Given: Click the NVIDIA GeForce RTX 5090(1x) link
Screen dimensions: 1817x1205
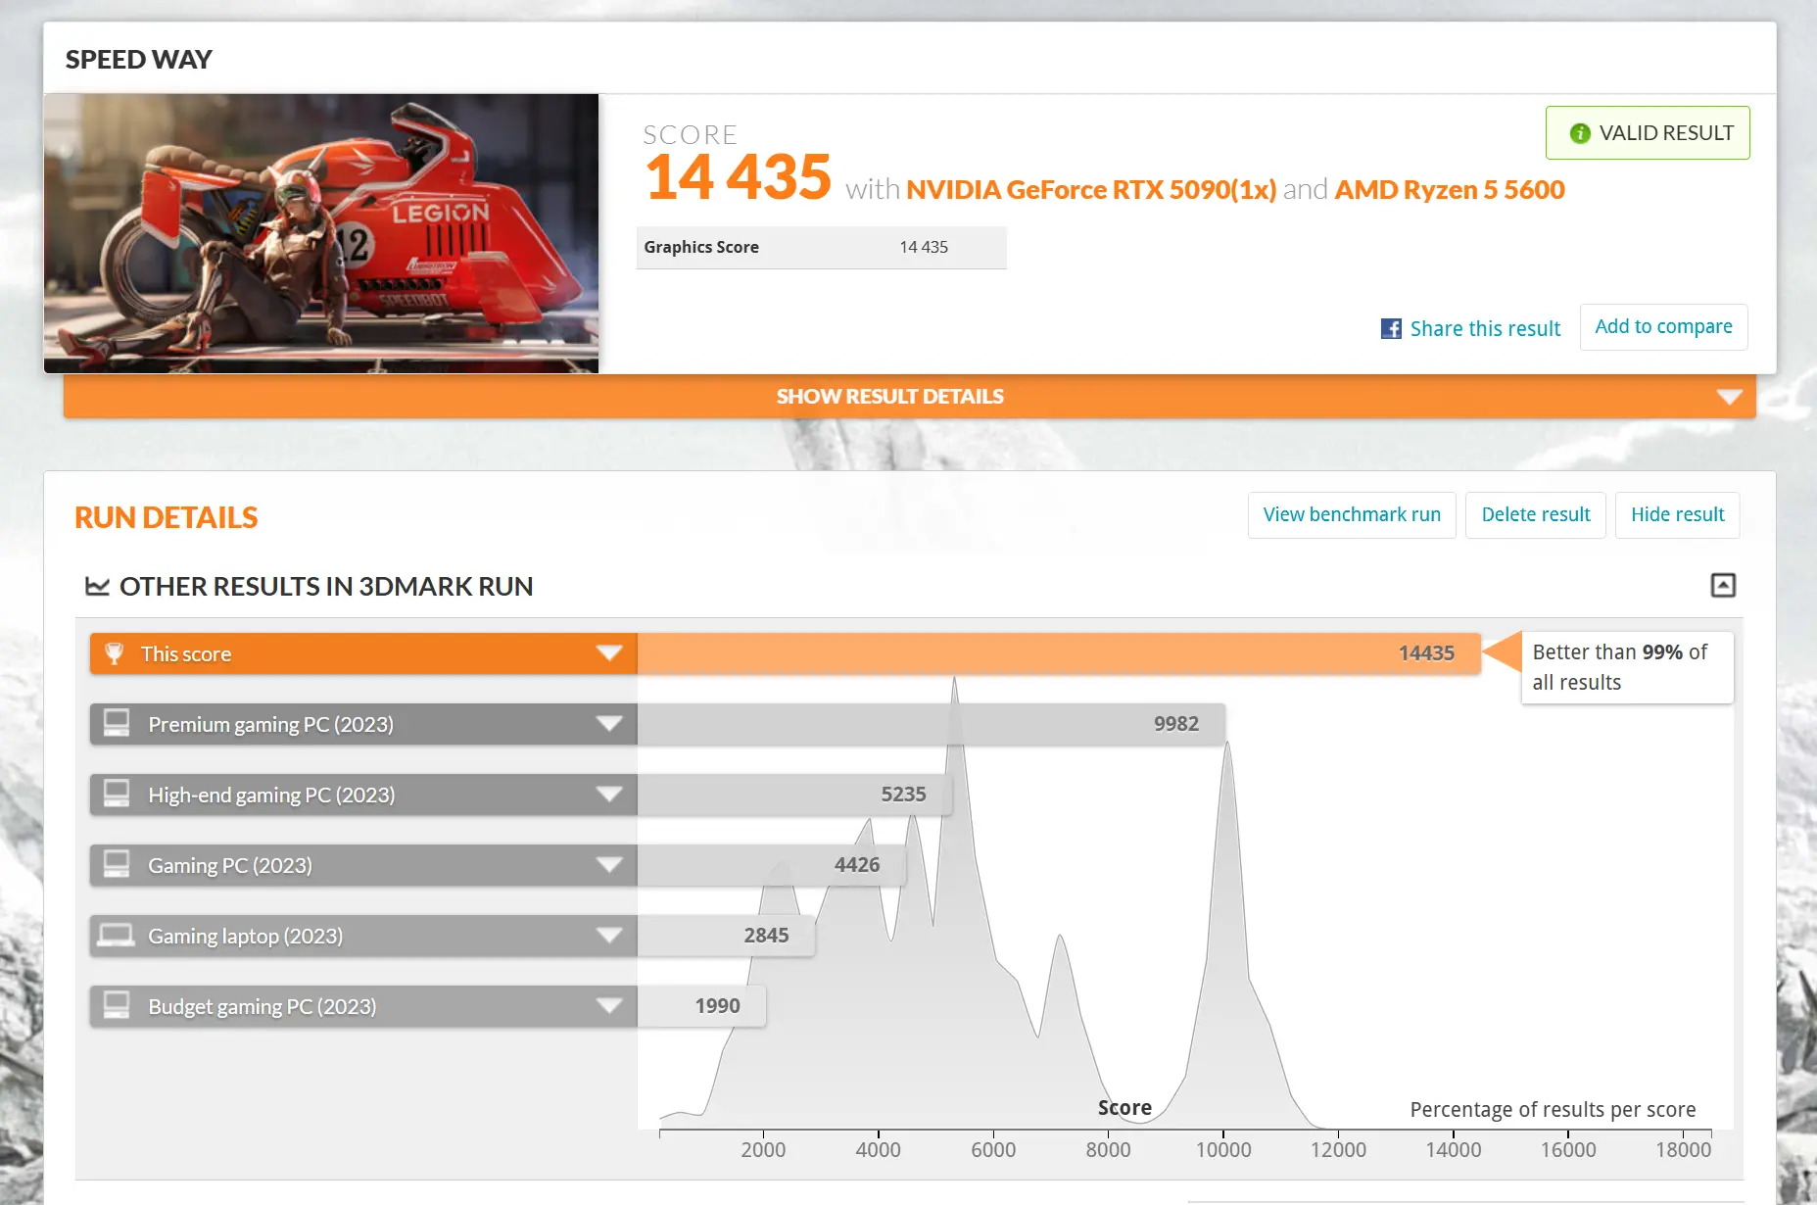Looking at the screenshot, I should (1091, 189).
